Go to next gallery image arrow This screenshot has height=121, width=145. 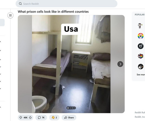tap(120, 64)
